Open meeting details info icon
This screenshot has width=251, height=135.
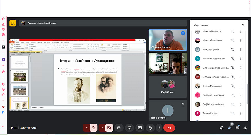222,128
